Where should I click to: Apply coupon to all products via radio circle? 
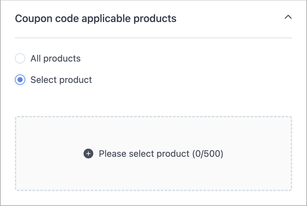tap(20, 58)
